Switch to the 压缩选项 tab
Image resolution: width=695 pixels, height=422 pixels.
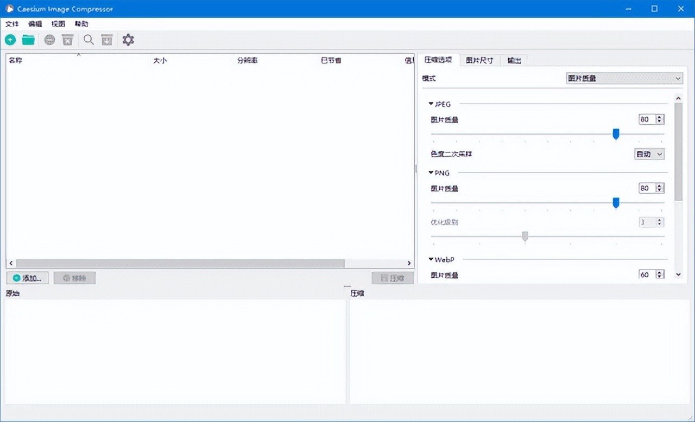click(438, 60)
